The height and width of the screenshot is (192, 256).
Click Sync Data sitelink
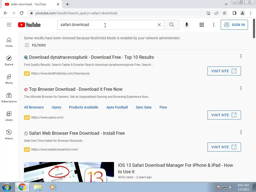(x=143, y=107)
